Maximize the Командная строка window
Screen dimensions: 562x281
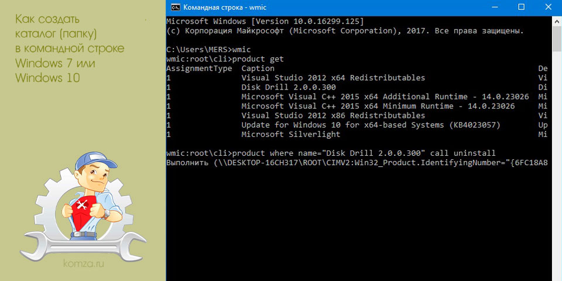522,7
